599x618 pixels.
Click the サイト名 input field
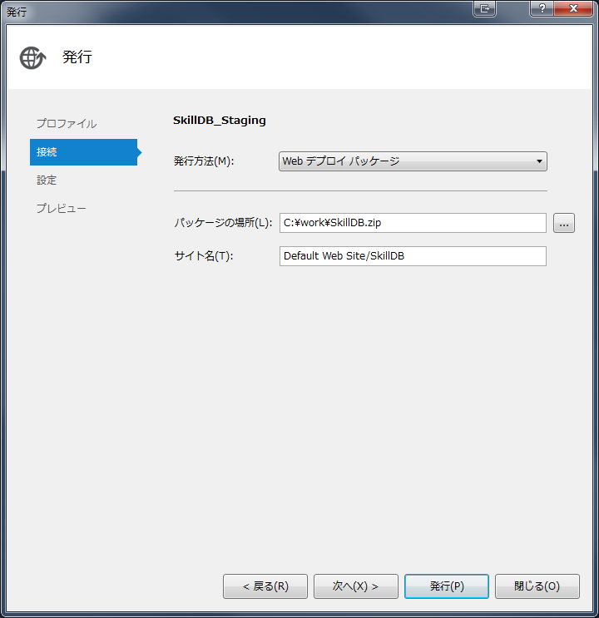pyautogui.click(x=413, y=256)
